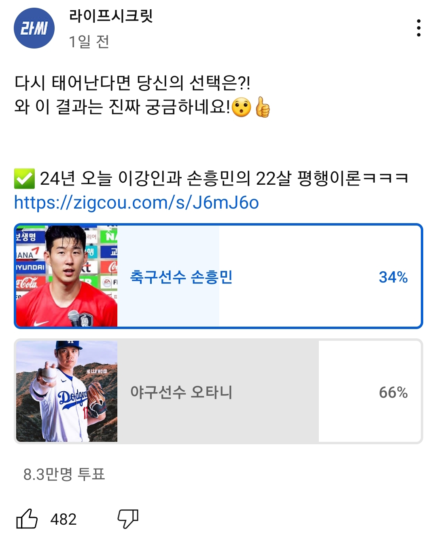Click the 34% result label
This screenshot has height=534, width=437.
coord(393,277)
